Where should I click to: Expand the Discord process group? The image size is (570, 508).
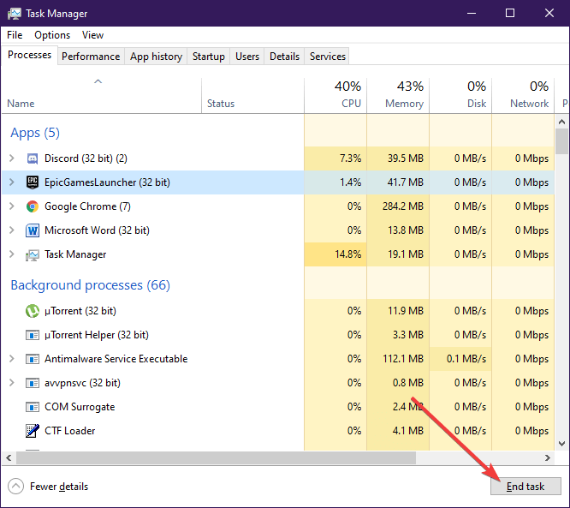click(11, 158)
